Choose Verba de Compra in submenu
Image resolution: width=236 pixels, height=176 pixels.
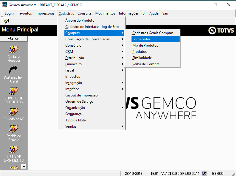click(156, 64)
